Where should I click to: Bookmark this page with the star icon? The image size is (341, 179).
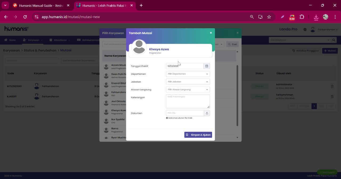[x=269, y=17]
